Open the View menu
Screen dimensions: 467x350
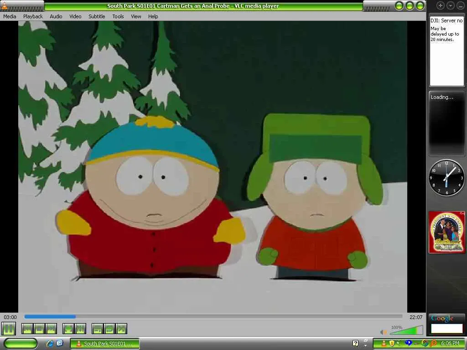tap(136, 16)
